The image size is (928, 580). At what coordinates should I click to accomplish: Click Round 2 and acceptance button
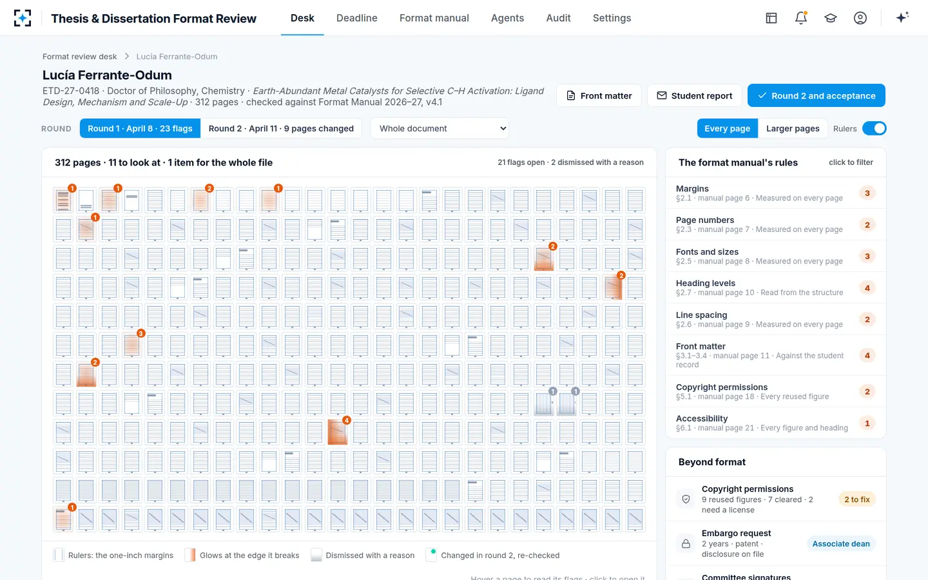pos(817,95)
